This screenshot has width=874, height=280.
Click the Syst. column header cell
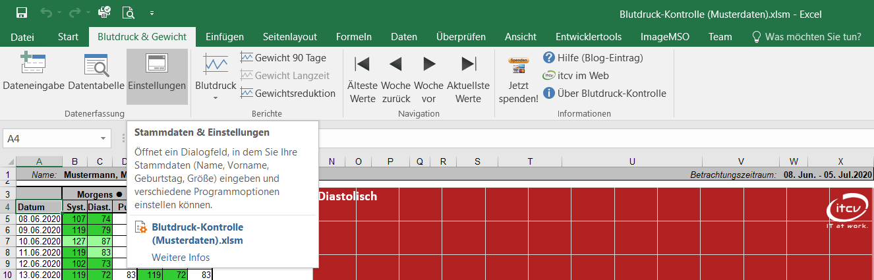click(74, 207)
